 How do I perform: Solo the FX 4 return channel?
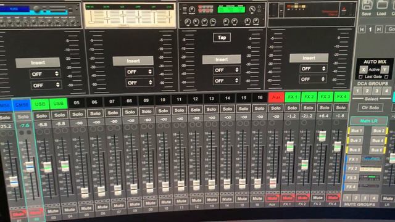click(341, 107)
